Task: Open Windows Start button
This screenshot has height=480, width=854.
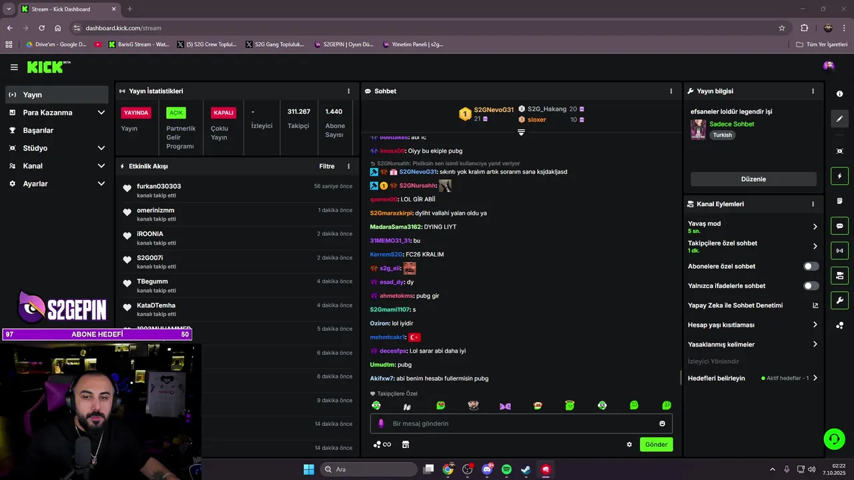Action: (x=309, y=469)
